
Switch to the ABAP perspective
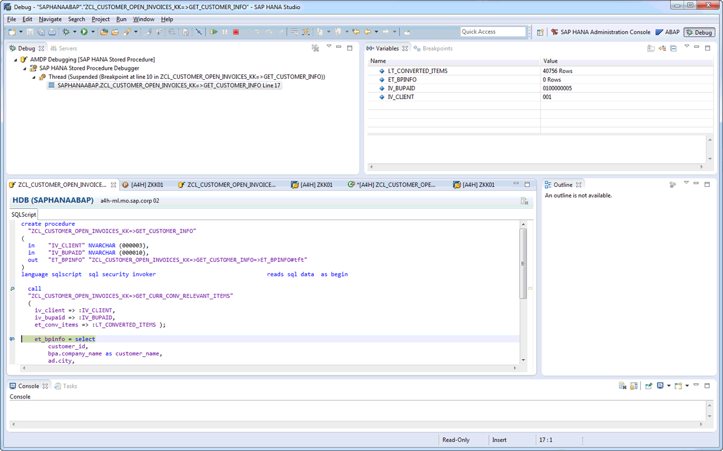click(668, 32)
